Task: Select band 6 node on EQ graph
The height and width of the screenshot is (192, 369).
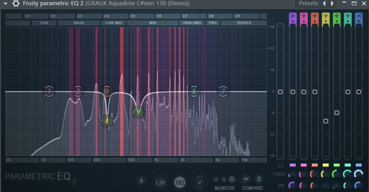Action: pos(194,91)
